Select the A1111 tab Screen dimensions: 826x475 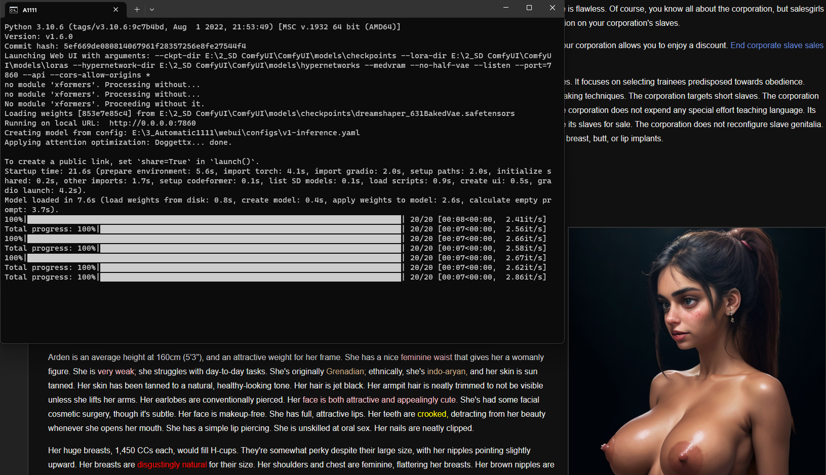(x=61, y=10)
